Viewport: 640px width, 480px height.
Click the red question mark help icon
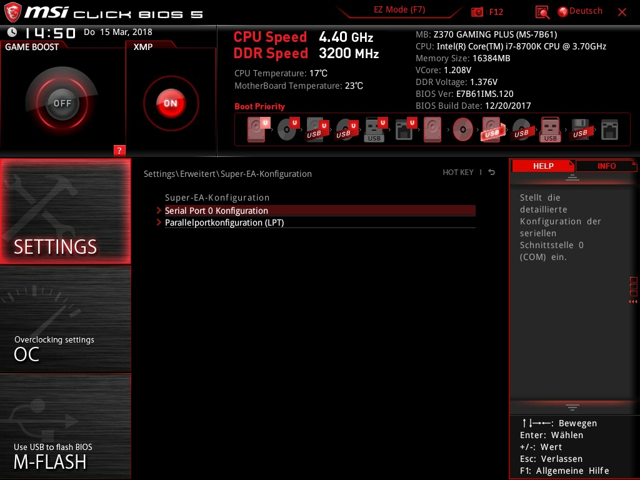coord(119,150)
